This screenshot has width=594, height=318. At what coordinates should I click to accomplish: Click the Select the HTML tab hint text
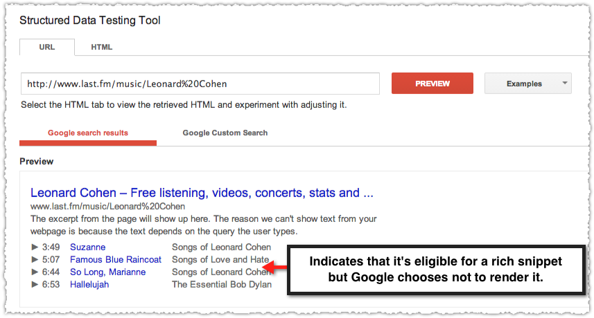pyautogui.click(x=184, y=104)
